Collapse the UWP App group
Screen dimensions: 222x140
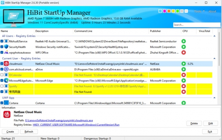(214, 98)
